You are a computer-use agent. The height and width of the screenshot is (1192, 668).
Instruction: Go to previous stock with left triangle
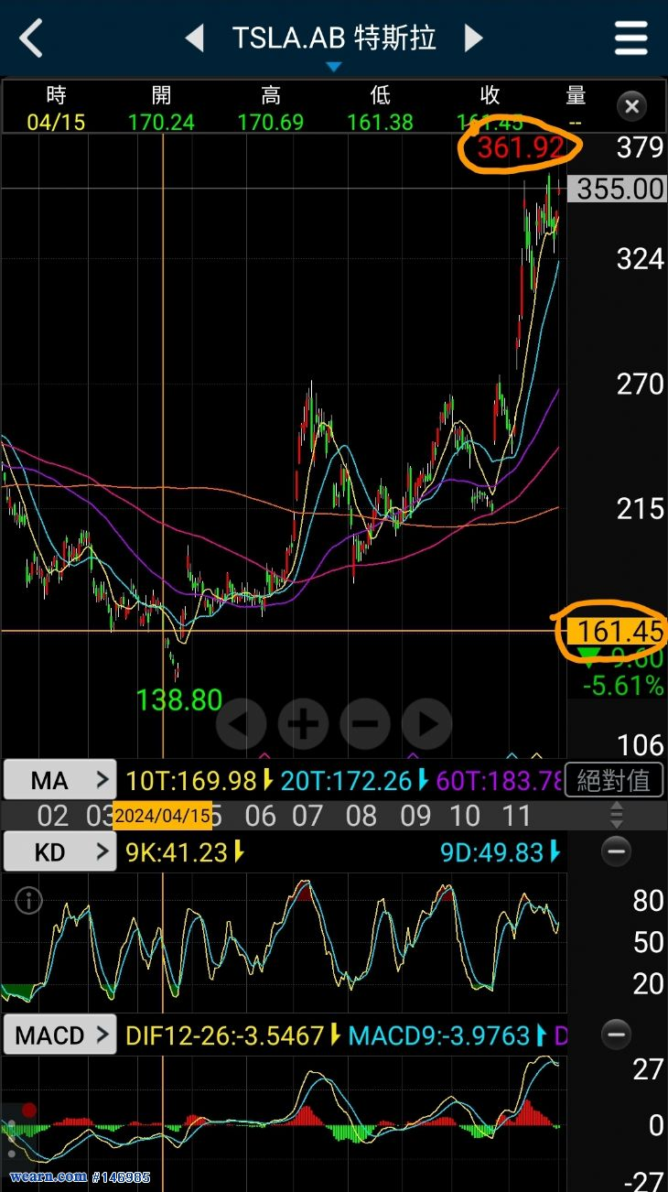pyautogui.click(x=194, y=38)
